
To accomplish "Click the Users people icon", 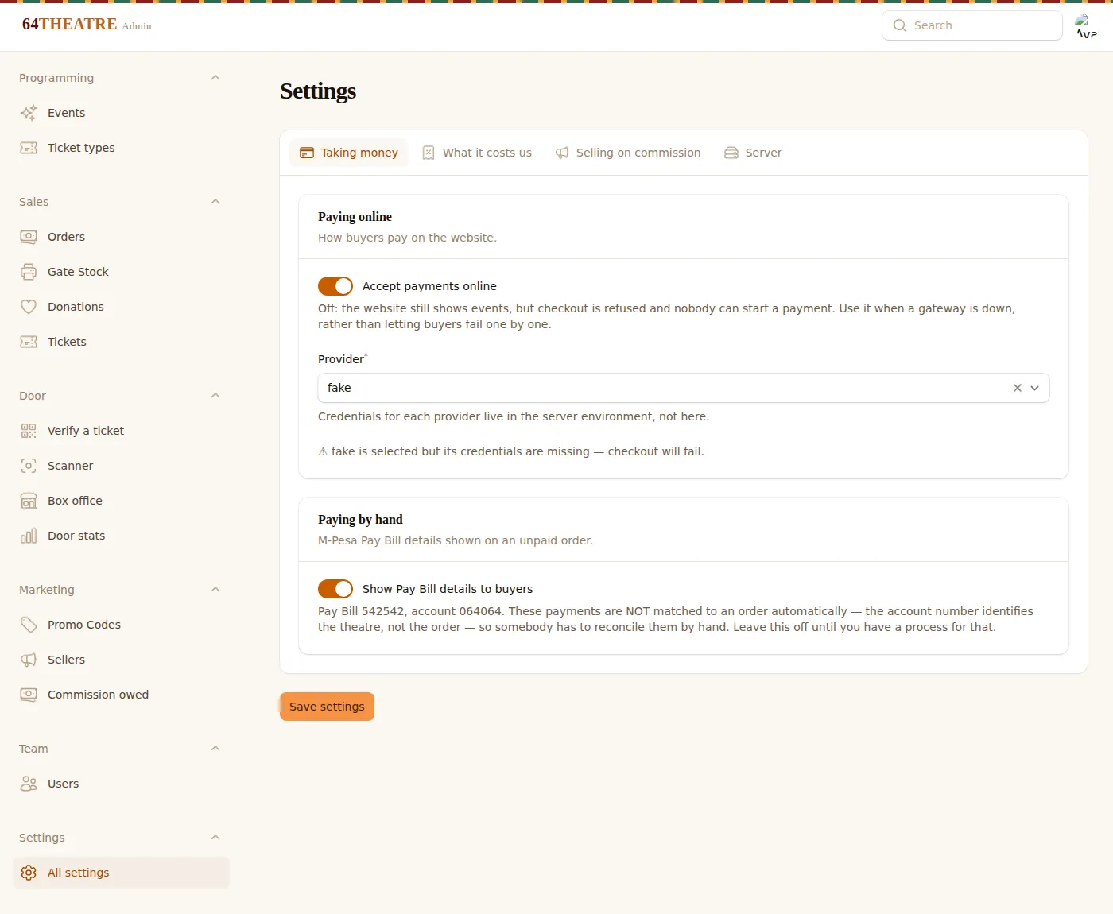I will click(29, 784).
